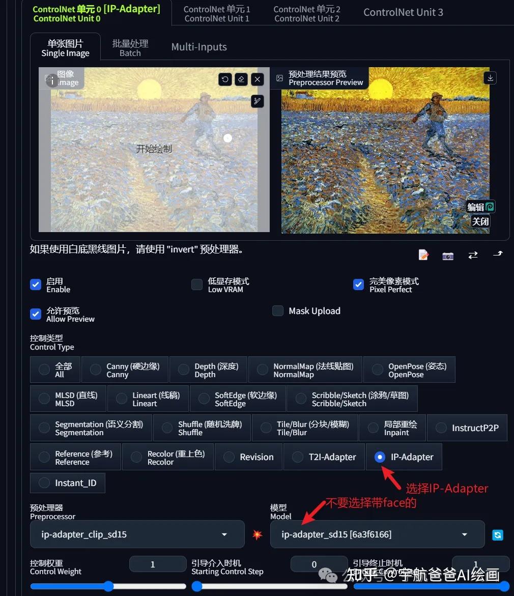Select Inpaint control type
The height and width of the screenshot is (596, 514).
(392, 428)
